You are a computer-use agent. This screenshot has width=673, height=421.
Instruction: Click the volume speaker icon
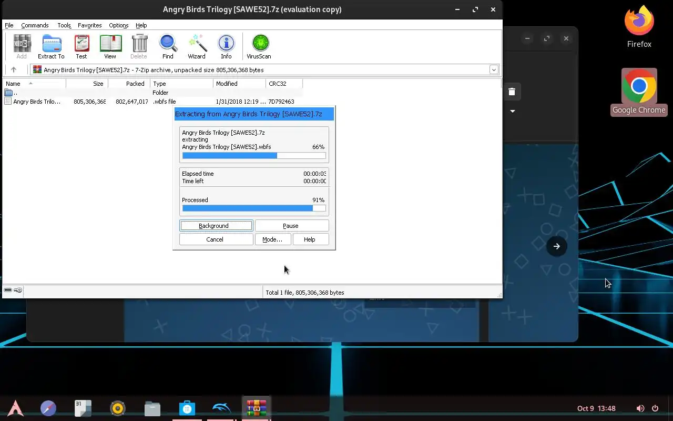coord(640,408)
